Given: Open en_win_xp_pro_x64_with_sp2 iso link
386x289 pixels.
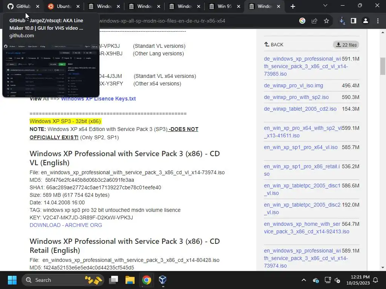Looking at the screenshot, I should (303, 132).
